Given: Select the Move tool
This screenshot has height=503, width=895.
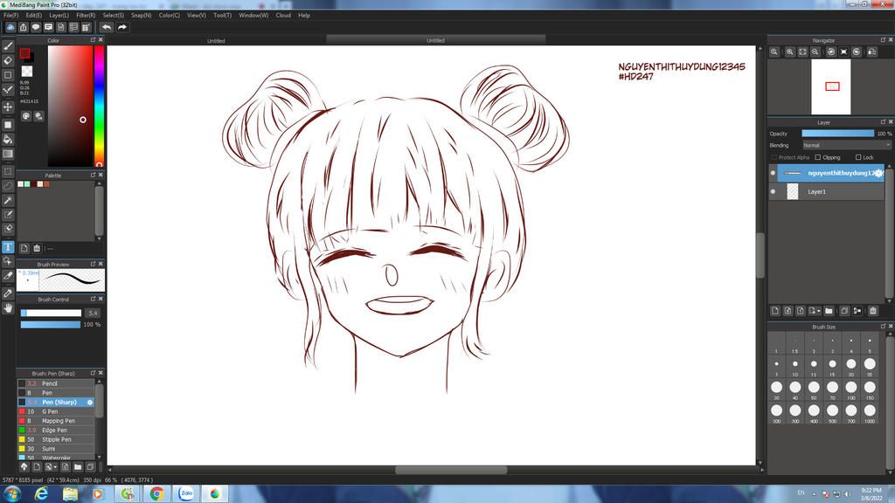Looking at the screenshot, I should [x=8, y=107].
